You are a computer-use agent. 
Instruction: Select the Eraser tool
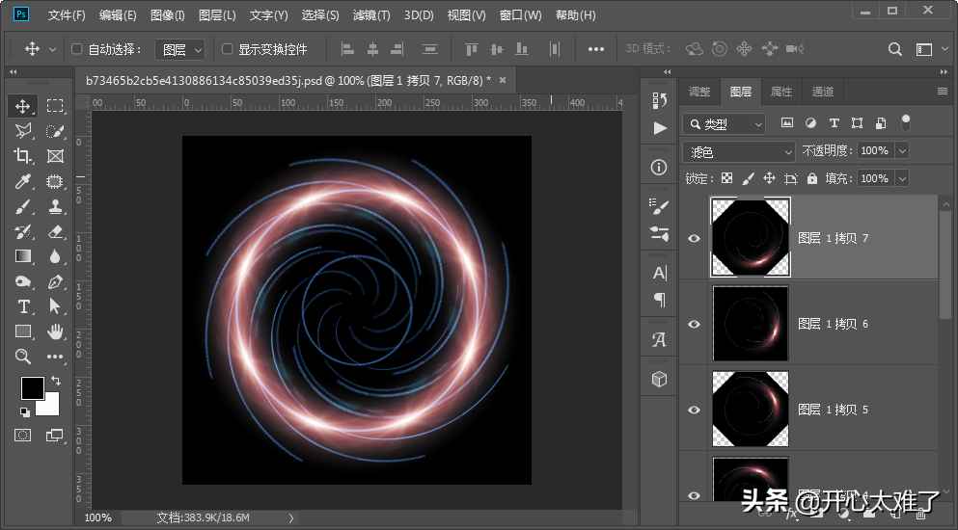(55, 232)
